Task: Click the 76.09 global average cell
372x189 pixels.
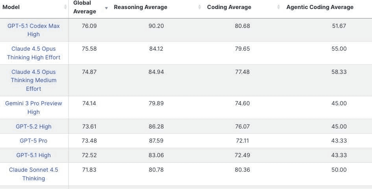Action: click(x=89, y=26)
